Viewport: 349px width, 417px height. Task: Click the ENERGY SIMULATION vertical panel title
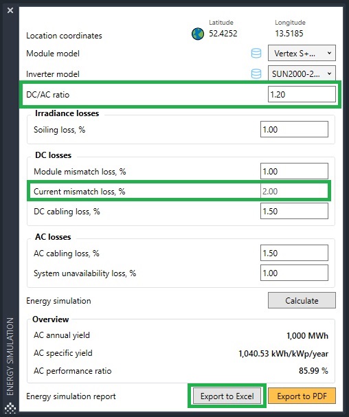pyautogui.click(x=10, y=357)
